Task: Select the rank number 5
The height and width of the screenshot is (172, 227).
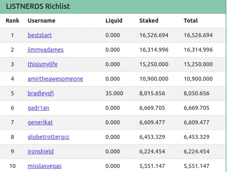Action: click(12, 93)
